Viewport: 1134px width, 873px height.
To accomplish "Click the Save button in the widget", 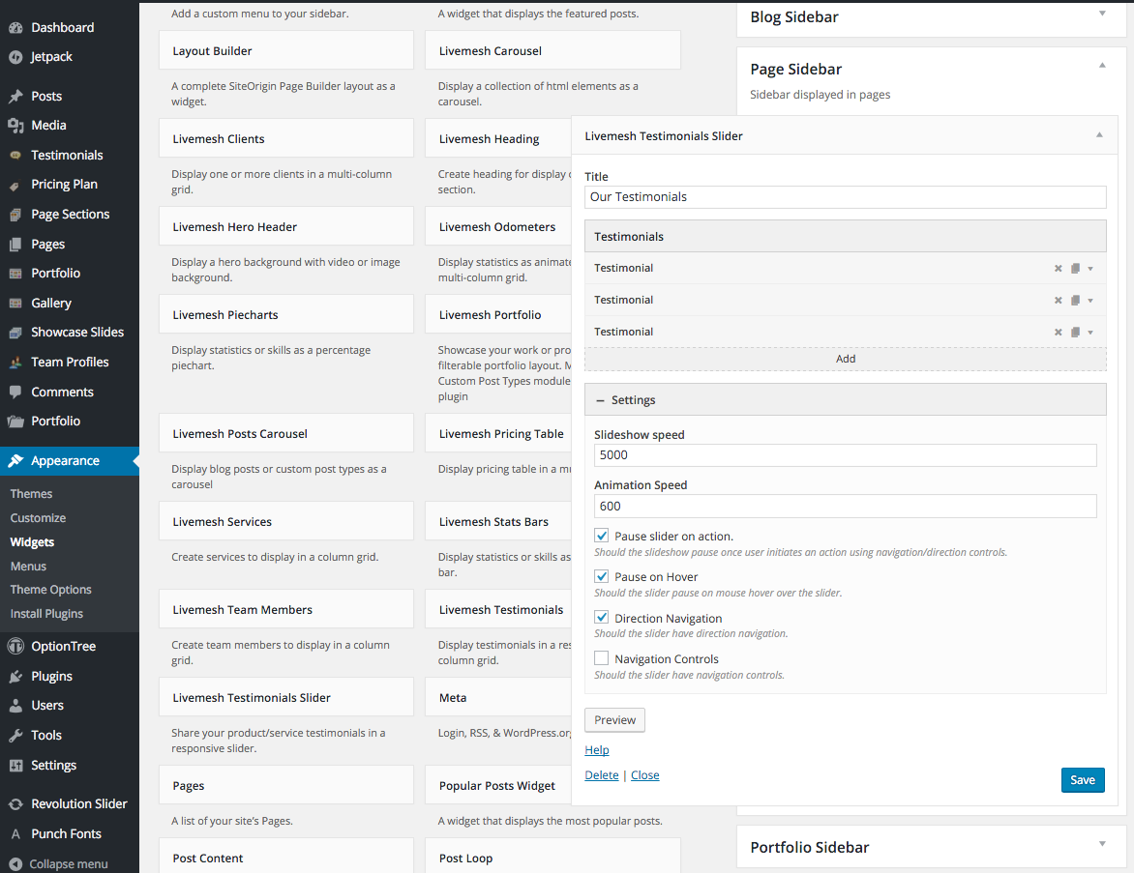I will point(1083,780).
